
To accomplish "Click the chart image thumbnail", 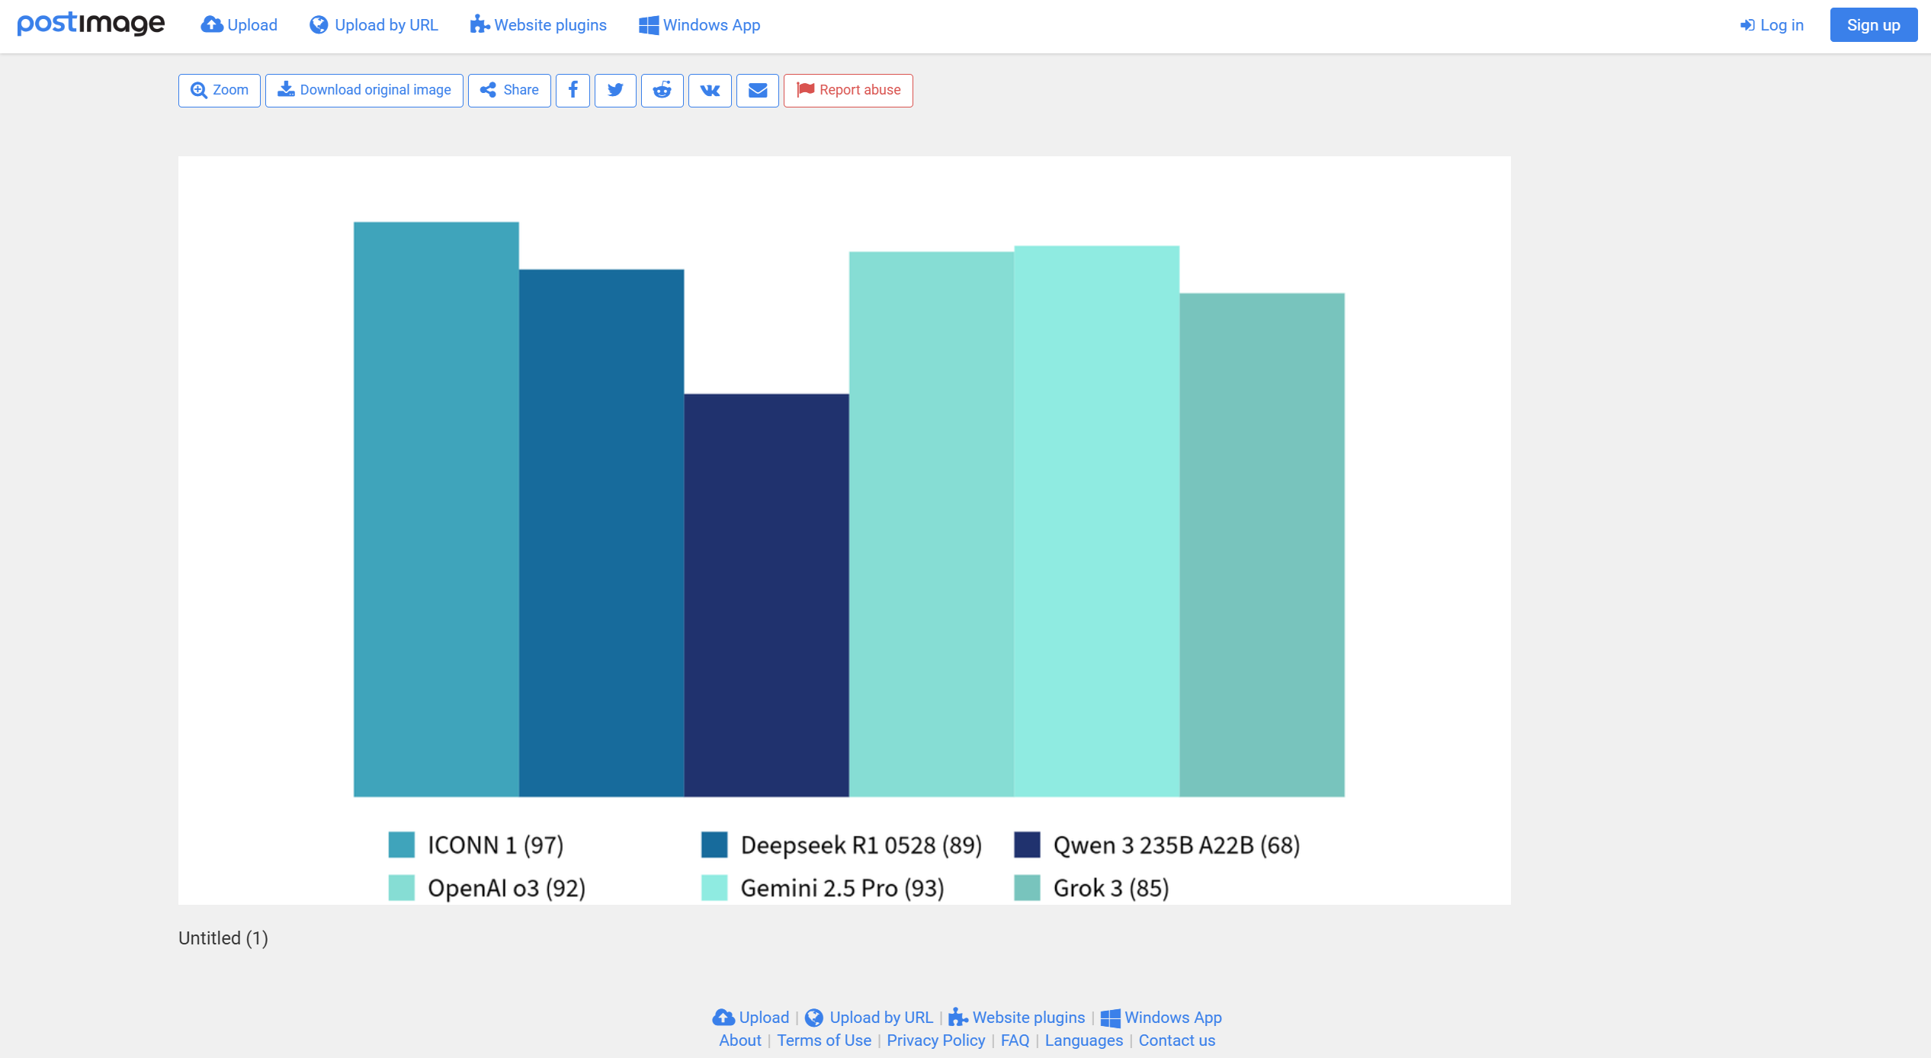I will pos(845,531).
